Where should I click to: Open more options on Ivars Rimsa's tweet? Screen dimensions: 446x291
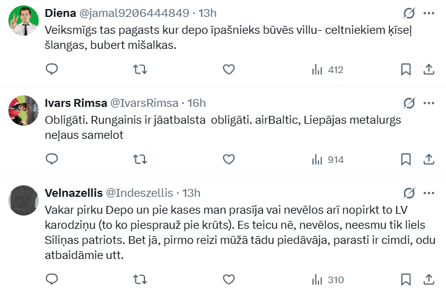coord(428,103)
